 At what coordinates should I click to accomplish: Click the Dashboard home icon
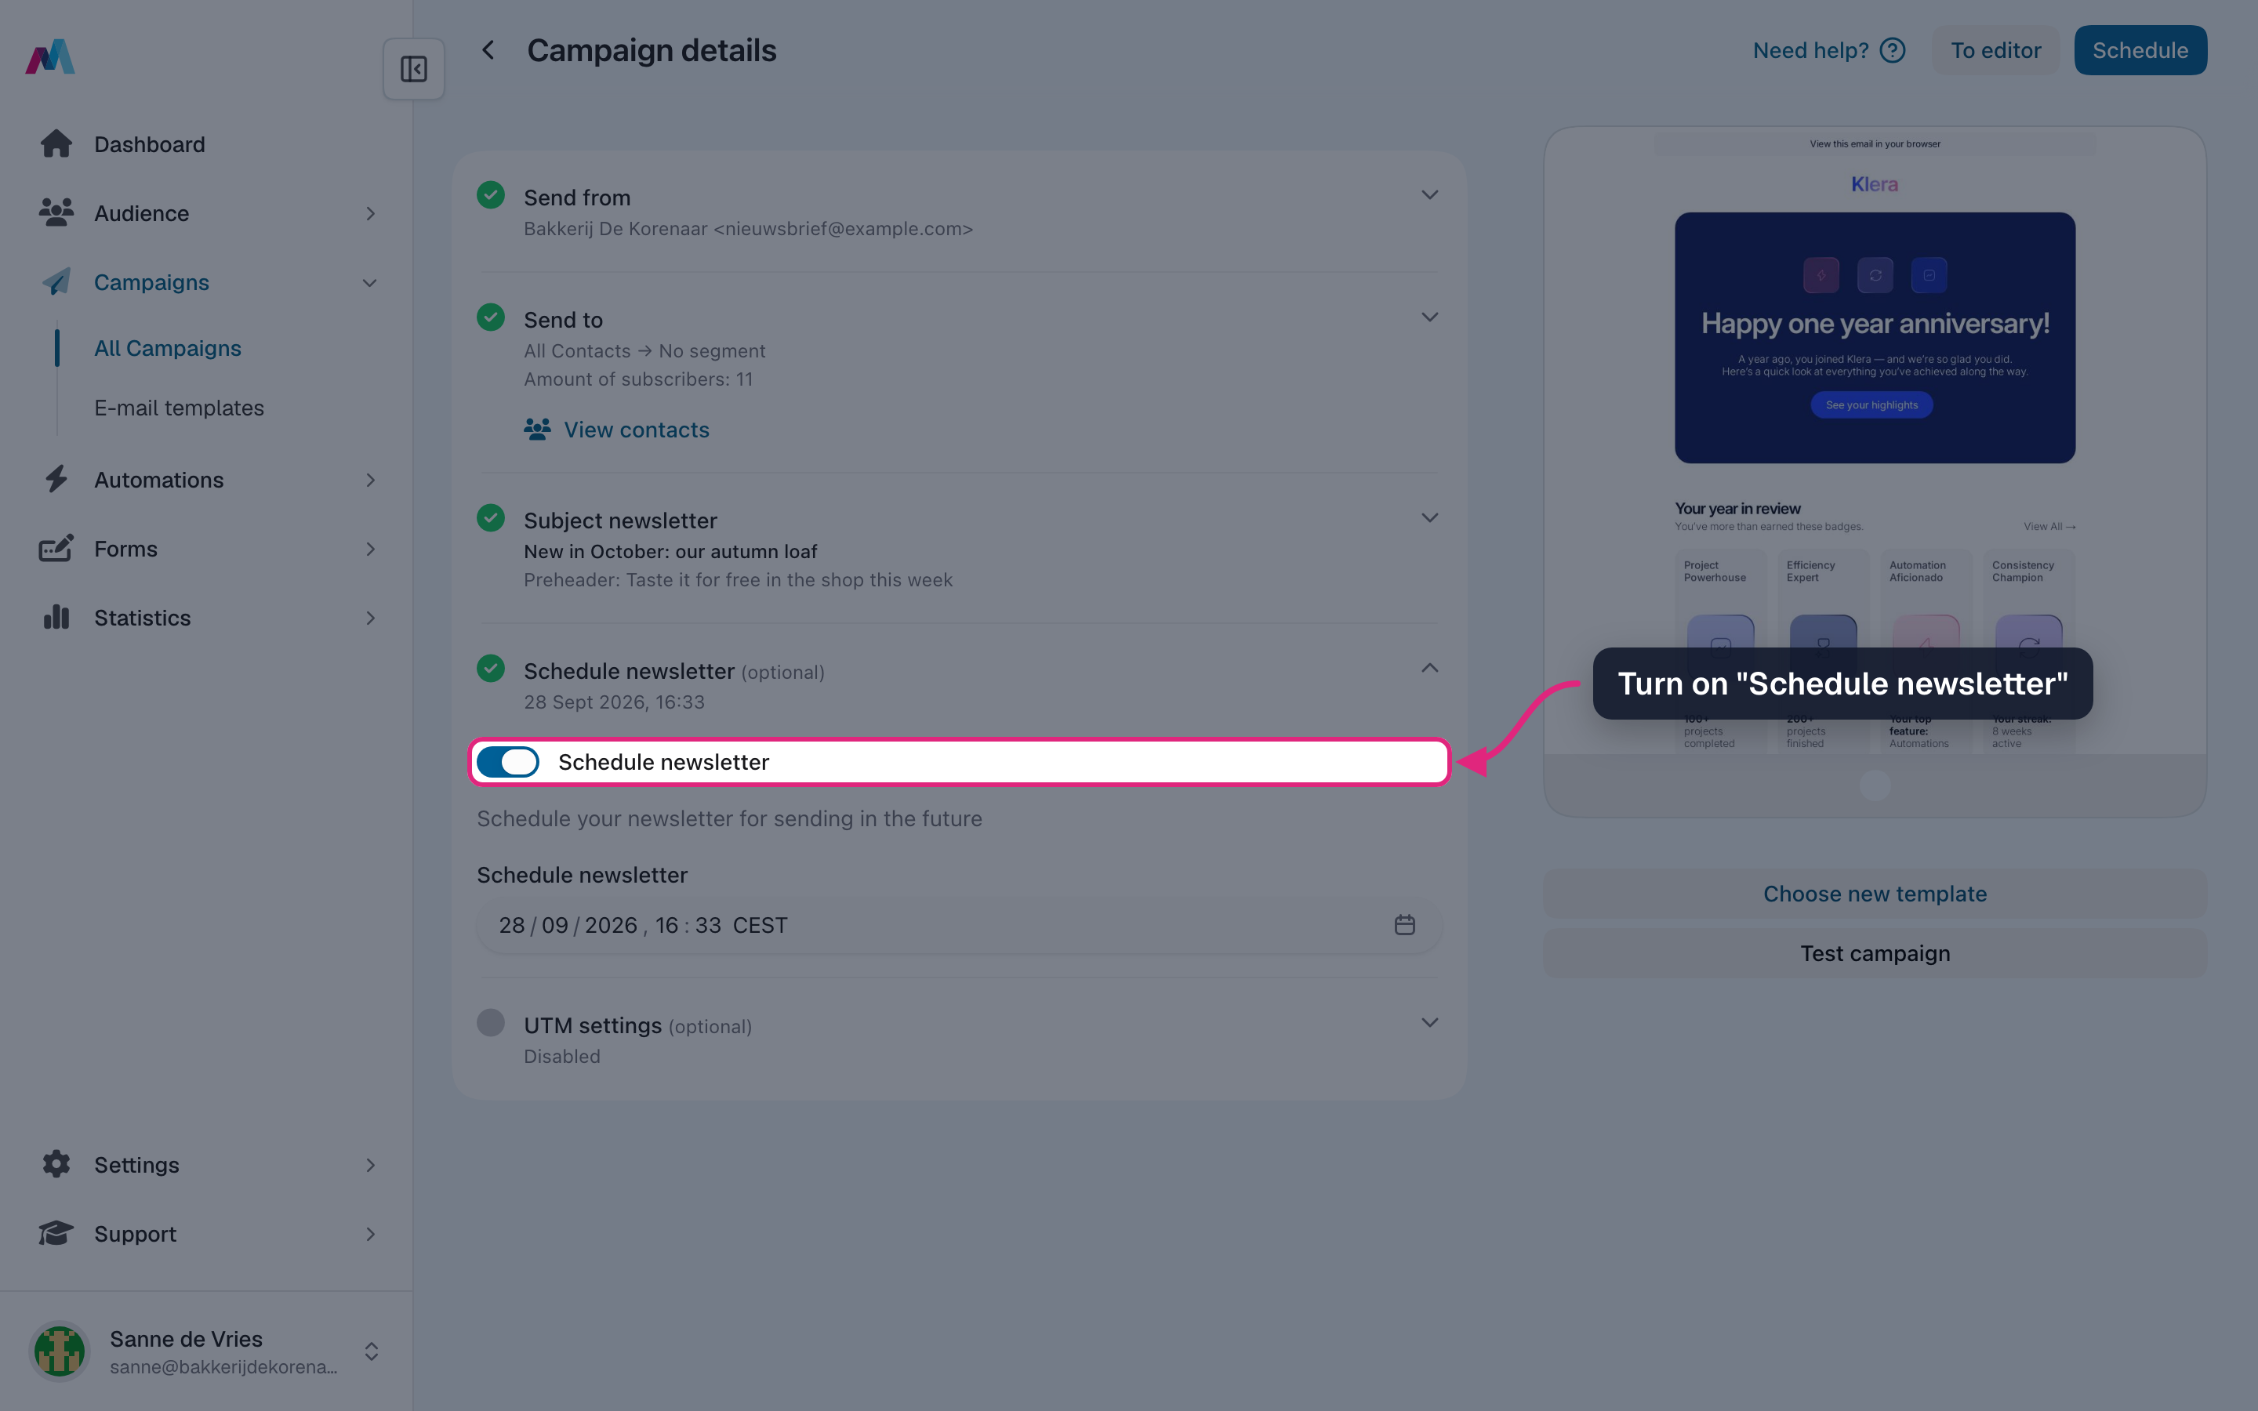click(56, 143)
